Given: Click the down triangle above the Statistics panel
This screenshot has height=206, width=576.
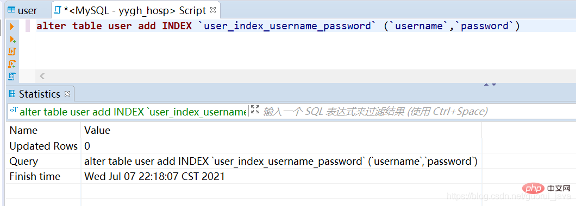Looking at the screenshot, I should tap(494, 85).
